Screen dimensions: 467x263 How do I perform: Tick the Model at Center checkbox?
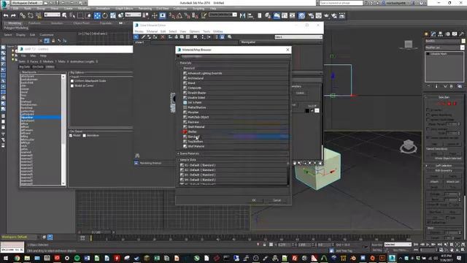72,85
